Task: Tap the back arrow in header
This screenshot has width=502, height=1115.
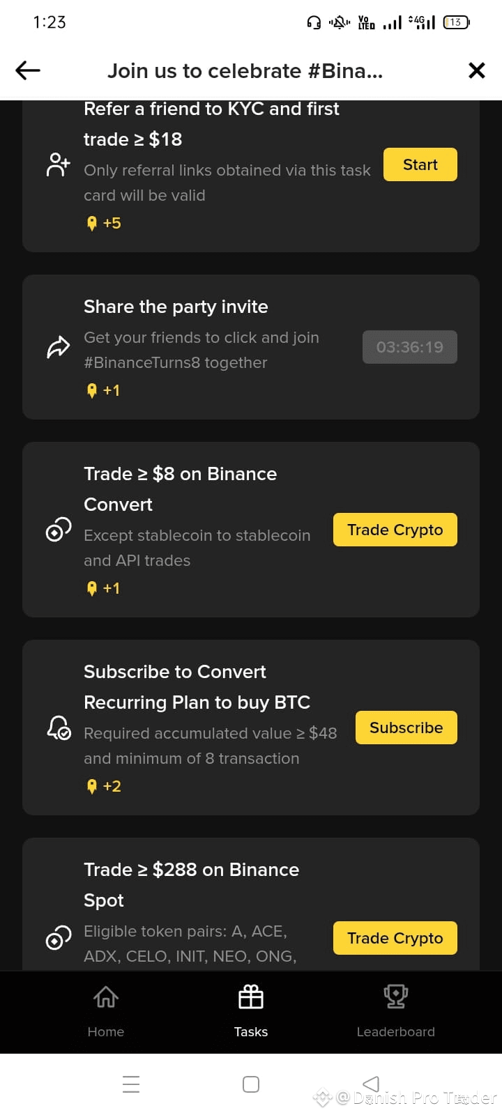Action: point(28,70)
